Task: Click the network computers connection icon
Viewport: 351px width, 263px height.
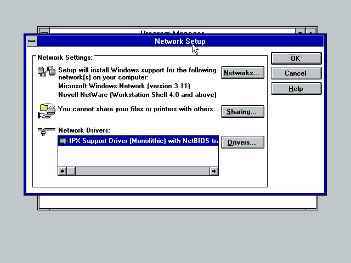Action: tap(47, 72)
